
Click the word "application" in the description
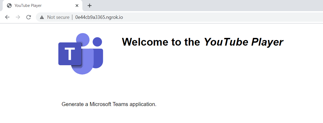tap(142, 104)
